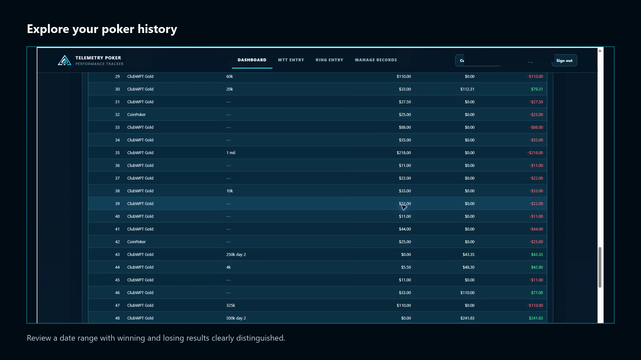Click the -$44.00 loss value
The width and height of the screenshot is (641, 360).
pos(536,229)
